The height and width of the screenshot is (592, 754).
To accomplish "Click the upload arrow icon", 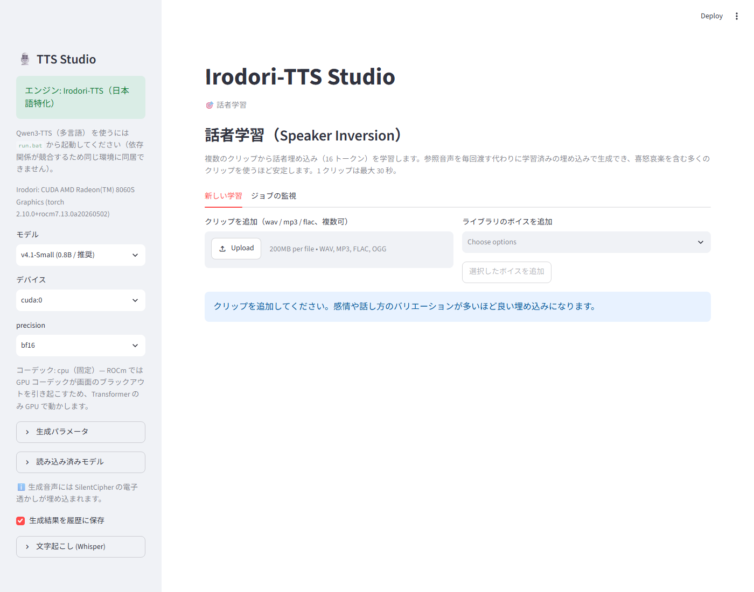I will point(222,249).
